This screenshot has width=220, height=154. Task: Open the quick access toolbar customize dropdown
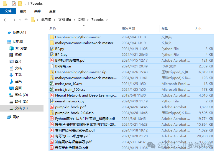pyautogui.click(x=25, y=4)
